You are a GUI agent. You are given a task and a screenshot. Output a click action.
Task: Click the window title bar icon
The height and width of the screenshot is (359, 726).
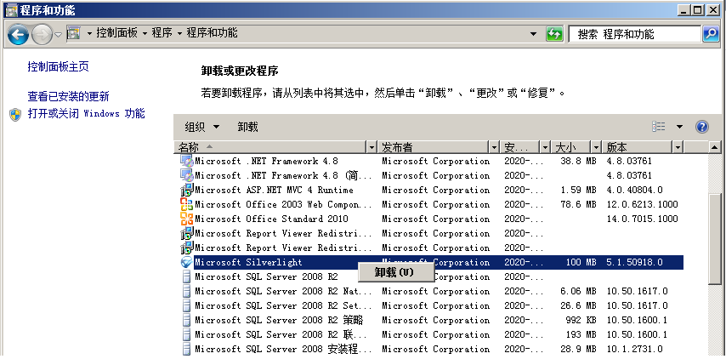point(11,9)
